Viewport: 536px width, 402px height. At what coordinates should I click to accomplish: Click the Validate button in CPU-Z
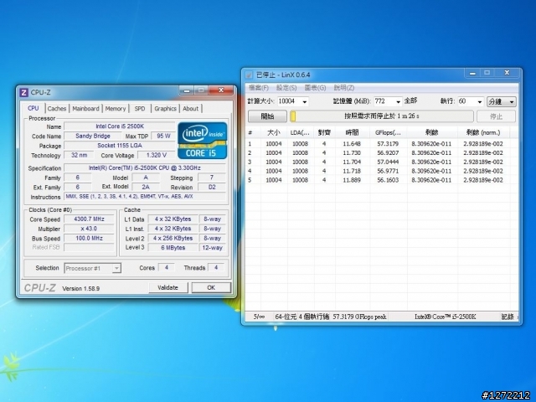pyautogui.click(x=167, y=287)
